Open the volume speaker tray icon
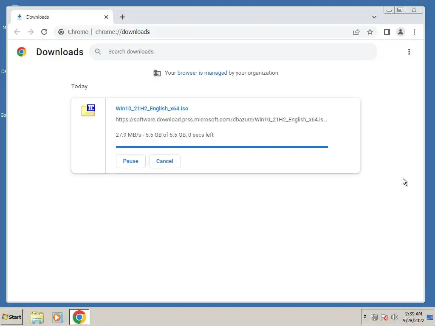The height and width of the screenshot is (326, 435). click(394, 317)
